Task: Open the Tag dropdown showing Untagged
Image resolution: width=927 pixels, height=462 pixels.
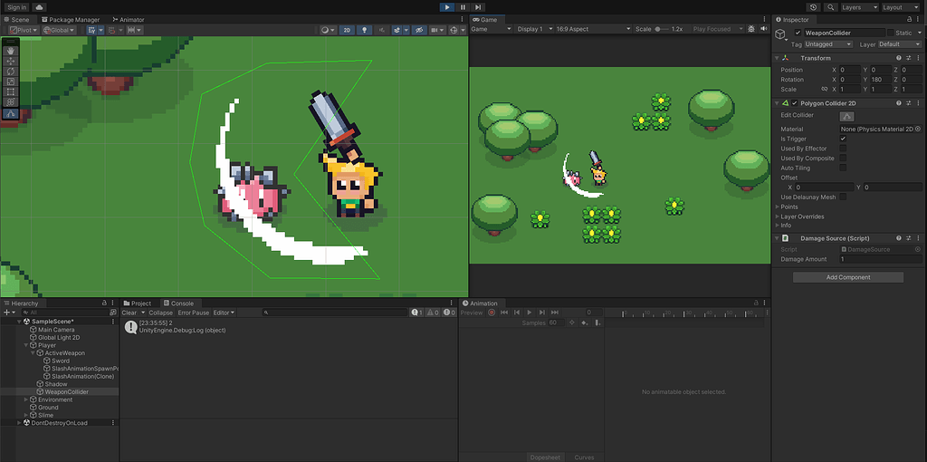Action: coord(829,43)
